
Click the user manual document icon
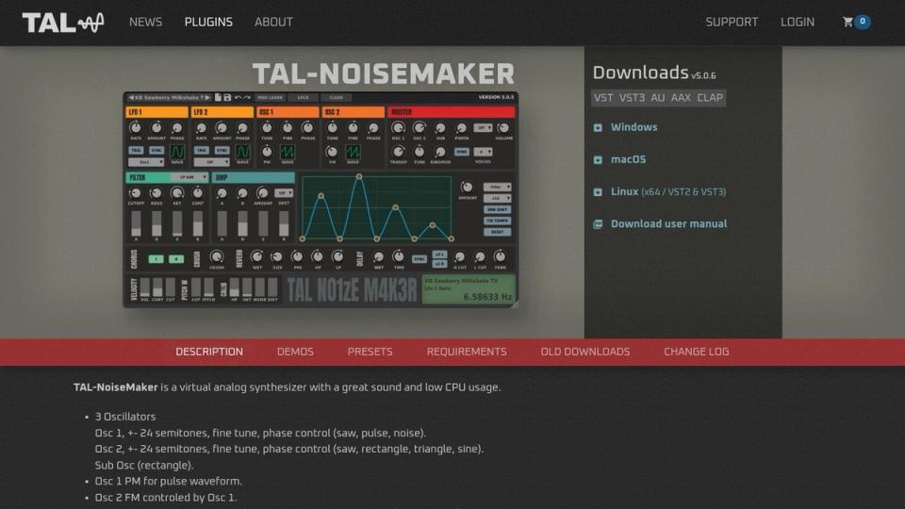[x=598, y=224]
